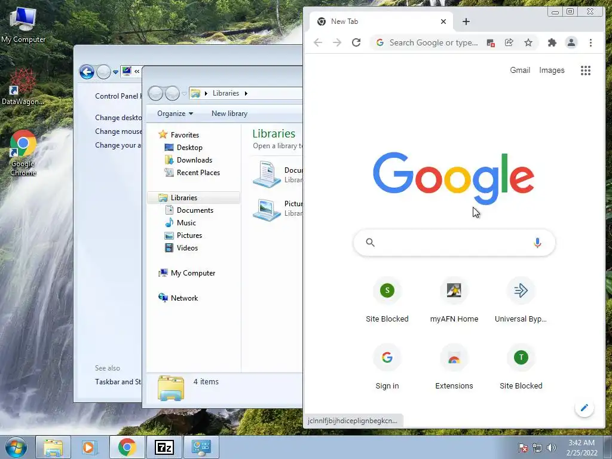This screenshot has height=459, width=612.
Task: Open the Chrome extensions puzzle icon
Action: point(552,42)
